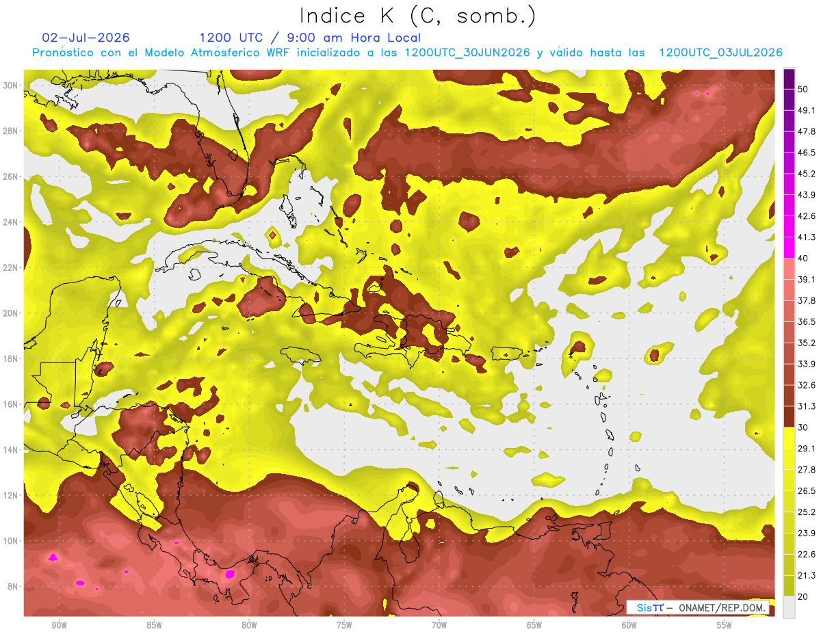Screen dimensions: 821x634
Task: Click the dark purple colorbar segment above 50
Action: click(x=790, y=79)
